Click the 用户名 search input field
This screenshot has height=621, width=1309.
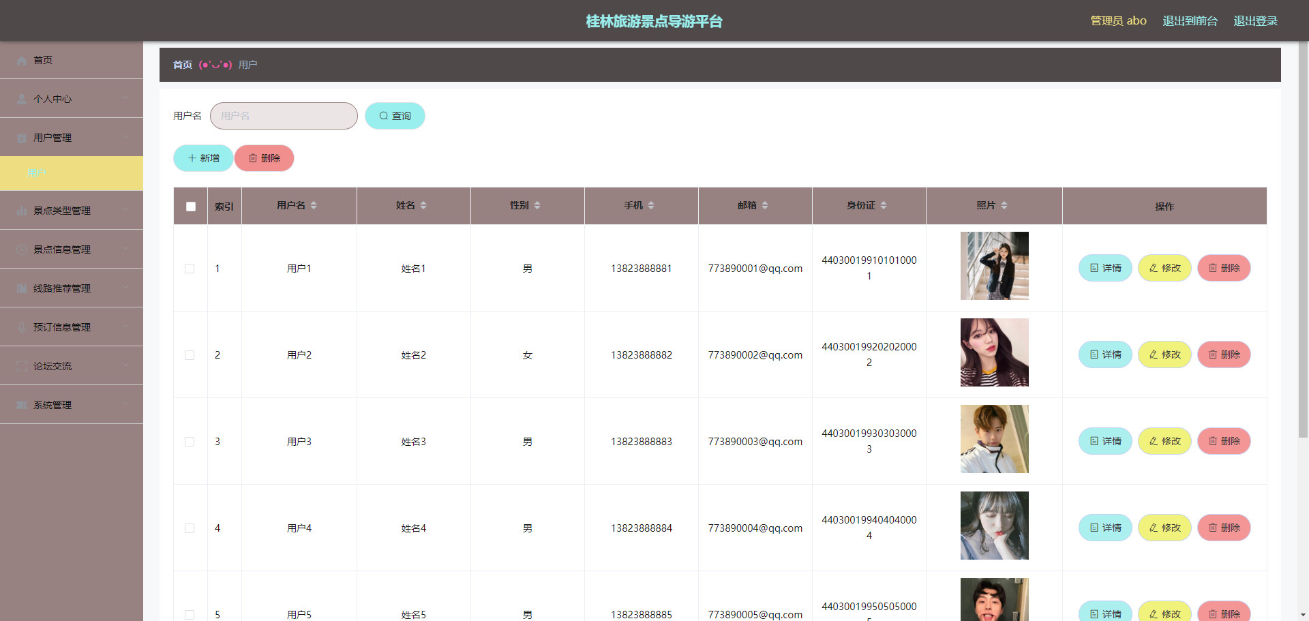coord(284,116)
